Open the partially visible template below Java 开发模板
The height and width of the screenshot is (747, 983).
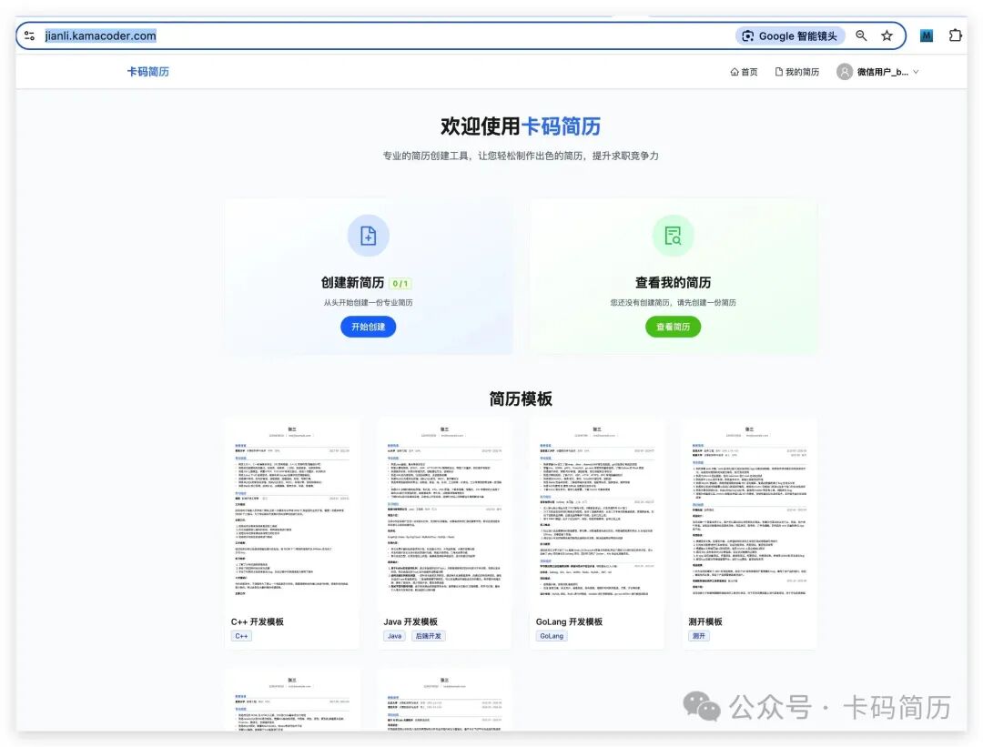click(444, 701)
